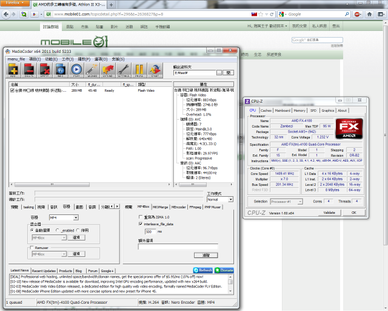Click the AMD FX processor logo in CPU-Z

(349, 128)
